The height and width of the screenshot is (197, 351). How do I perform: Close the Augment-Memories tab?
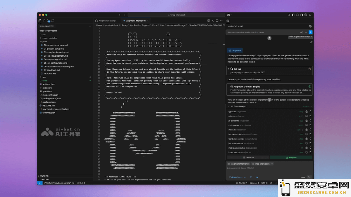pyautogui.click(x=148, y=21)
